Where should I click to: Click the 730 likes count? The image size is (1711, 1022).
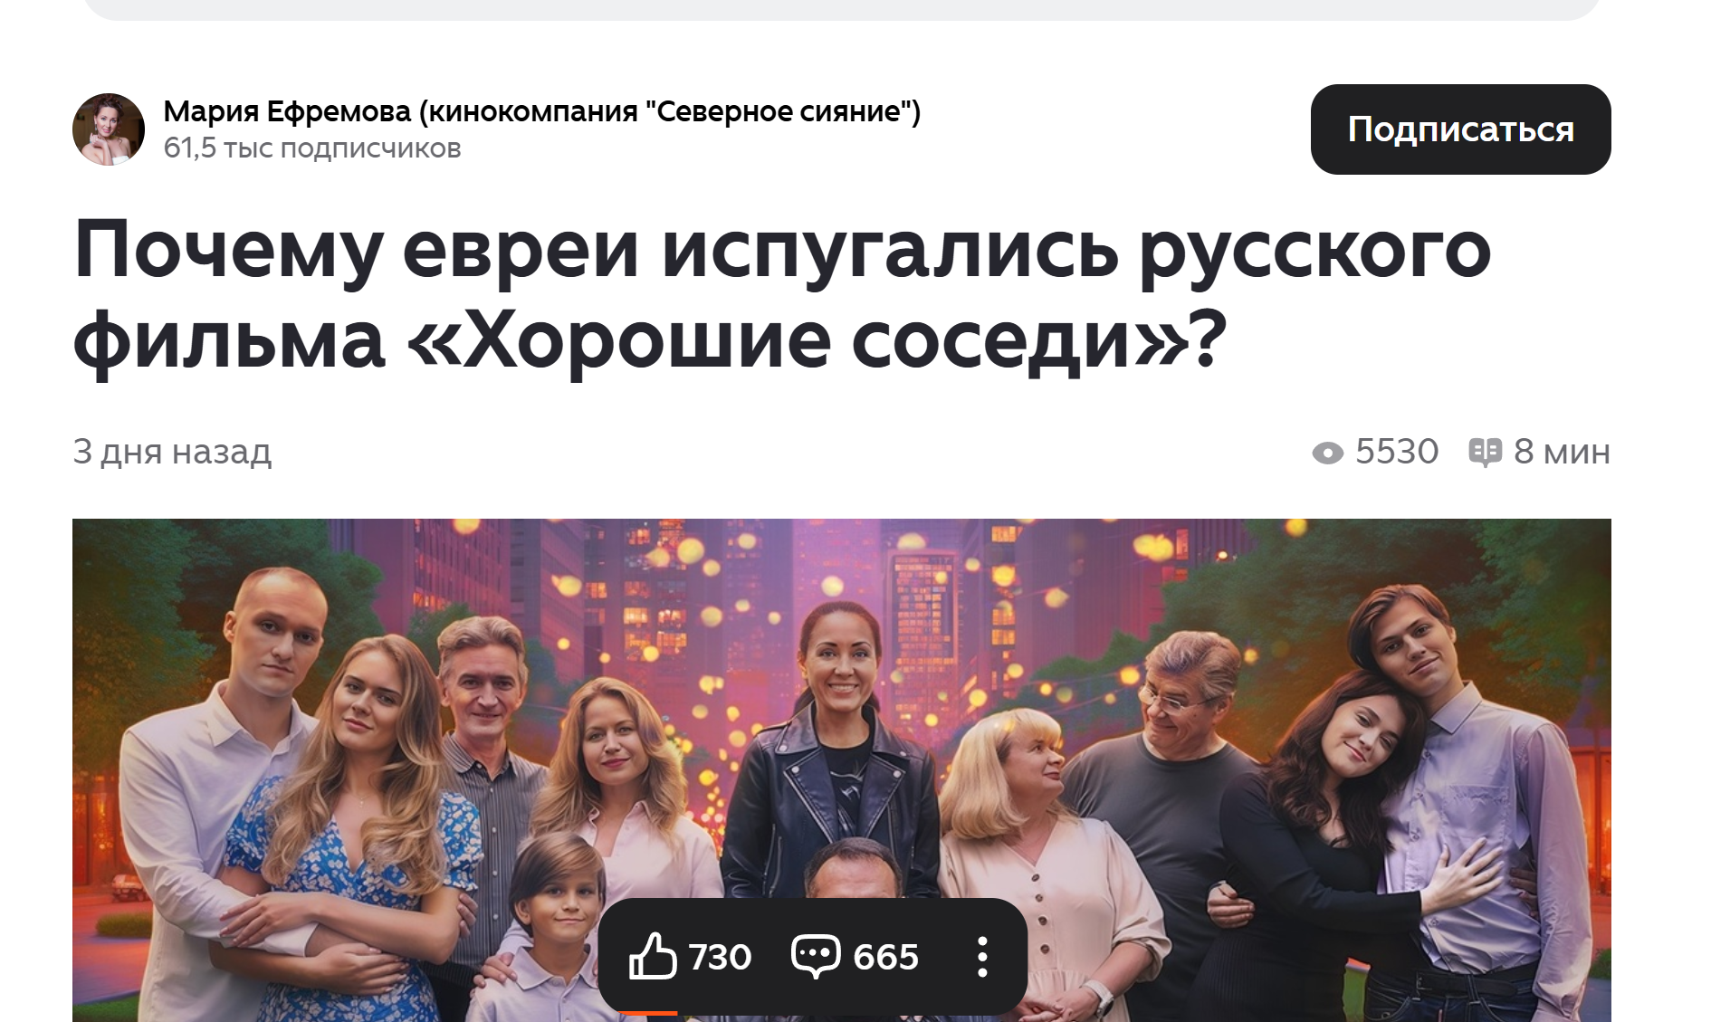click(720, 957)
